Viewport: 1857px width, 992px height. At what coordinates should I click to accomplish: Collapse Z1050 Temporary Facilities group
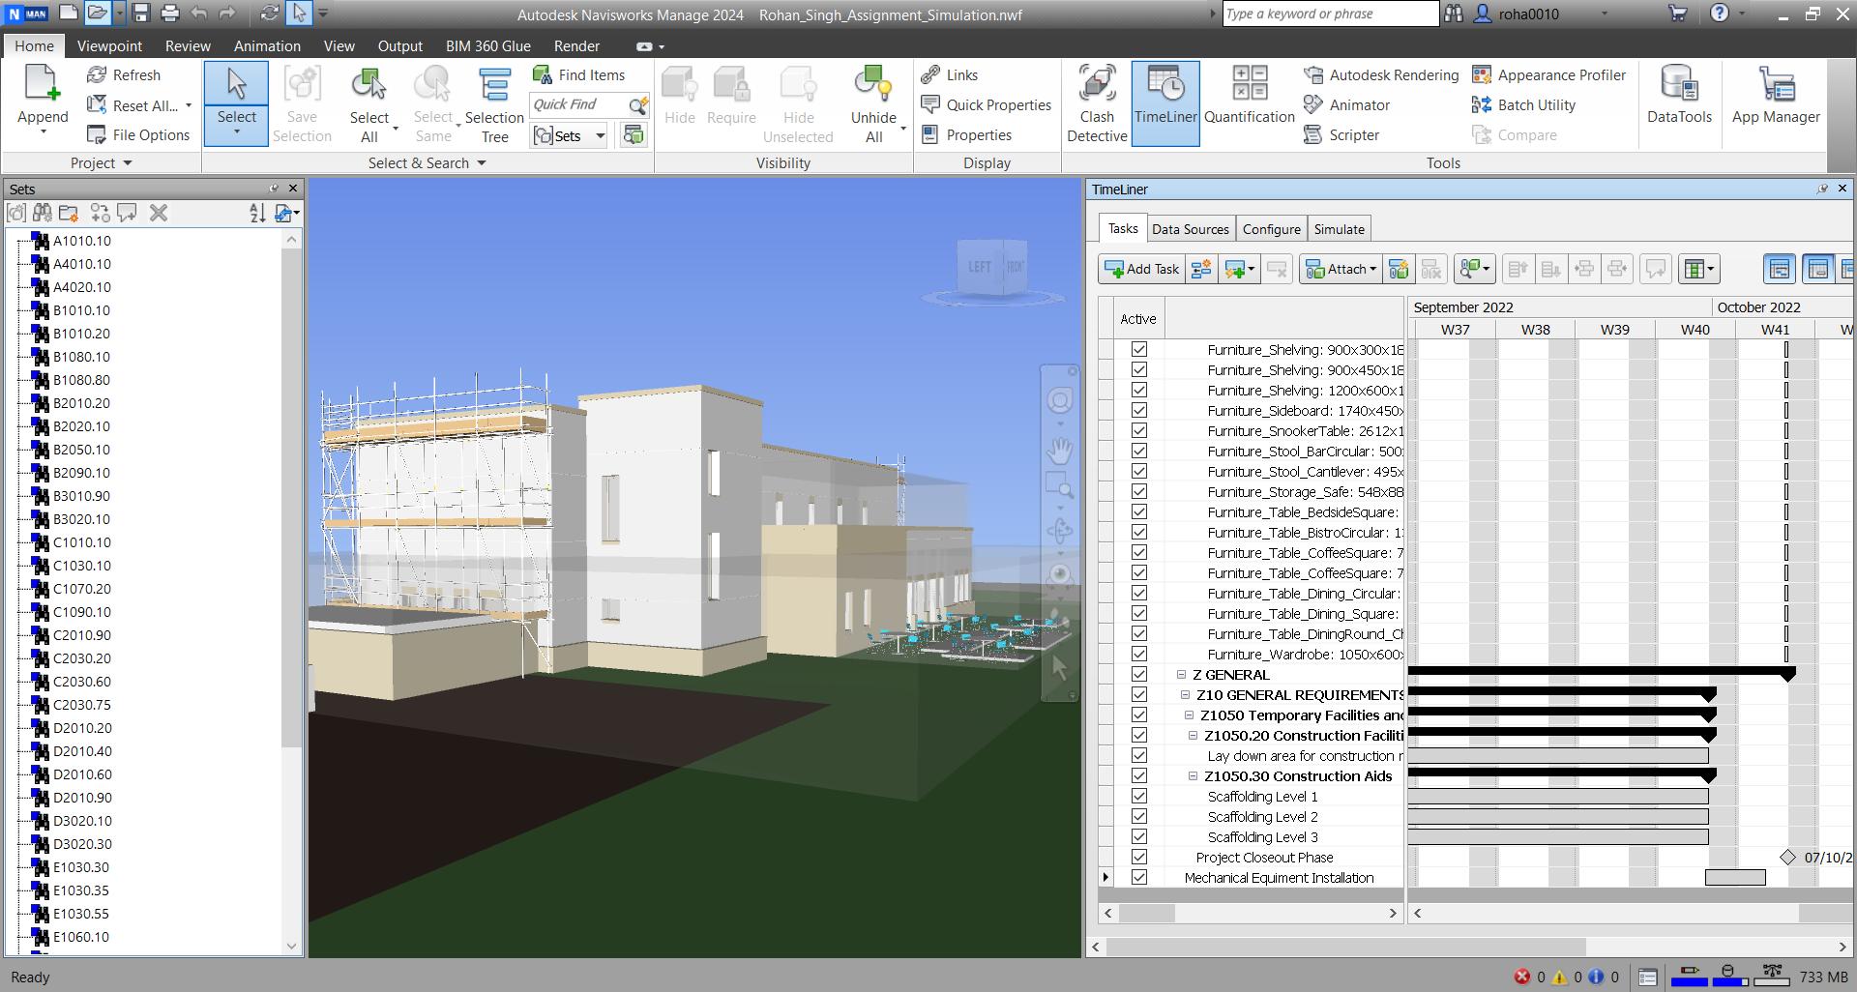coord(1189,715)
